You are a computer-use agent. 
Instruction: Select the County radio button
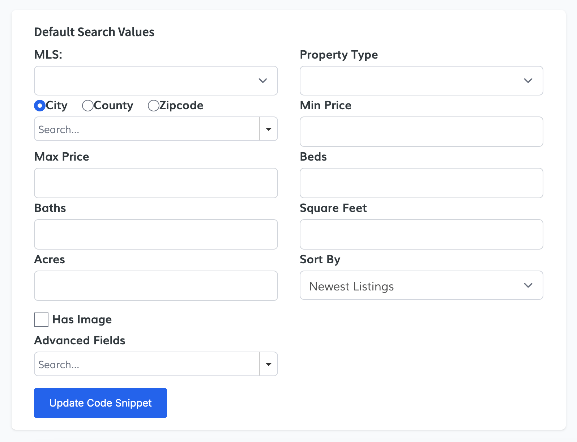click(x=87, y=106)
